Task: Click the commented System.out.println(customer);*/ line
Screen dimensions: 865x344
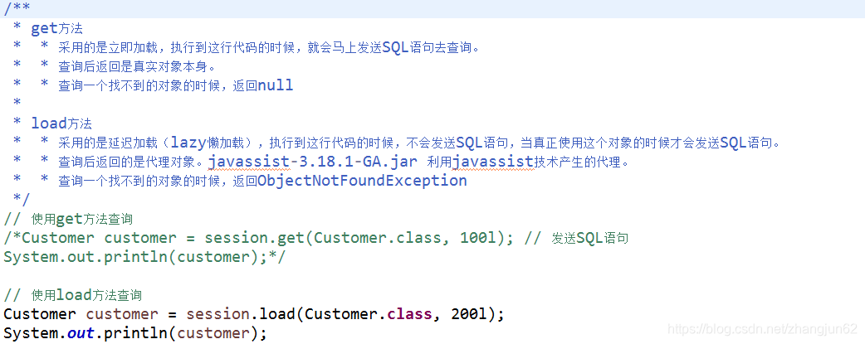Action: (144, 257)
